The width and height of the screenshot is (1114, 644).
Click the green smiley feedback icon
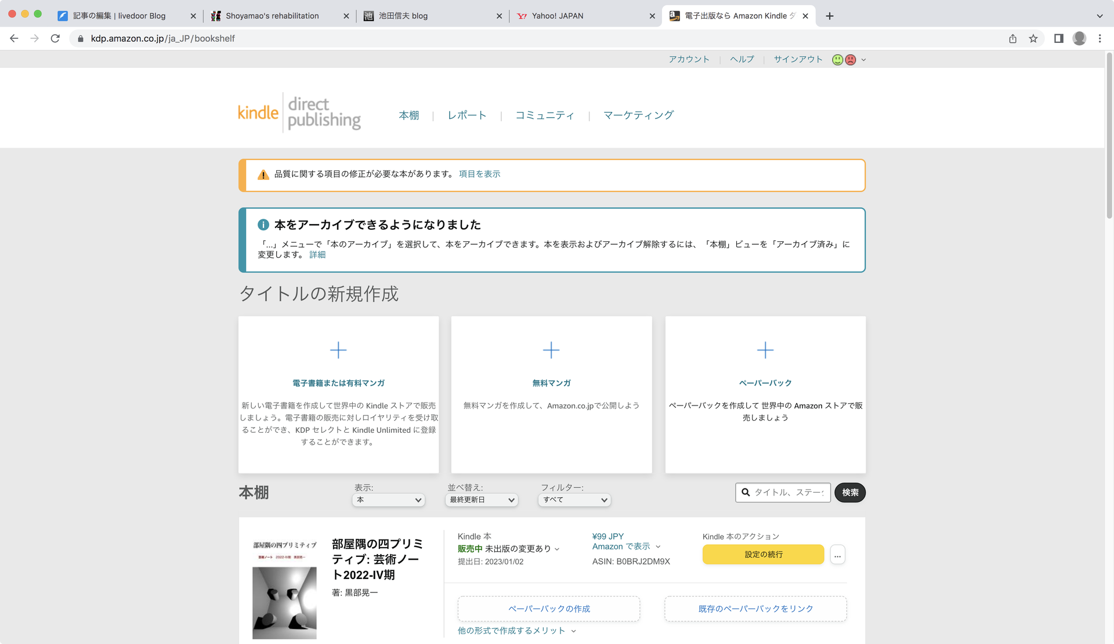pos(837,60)
